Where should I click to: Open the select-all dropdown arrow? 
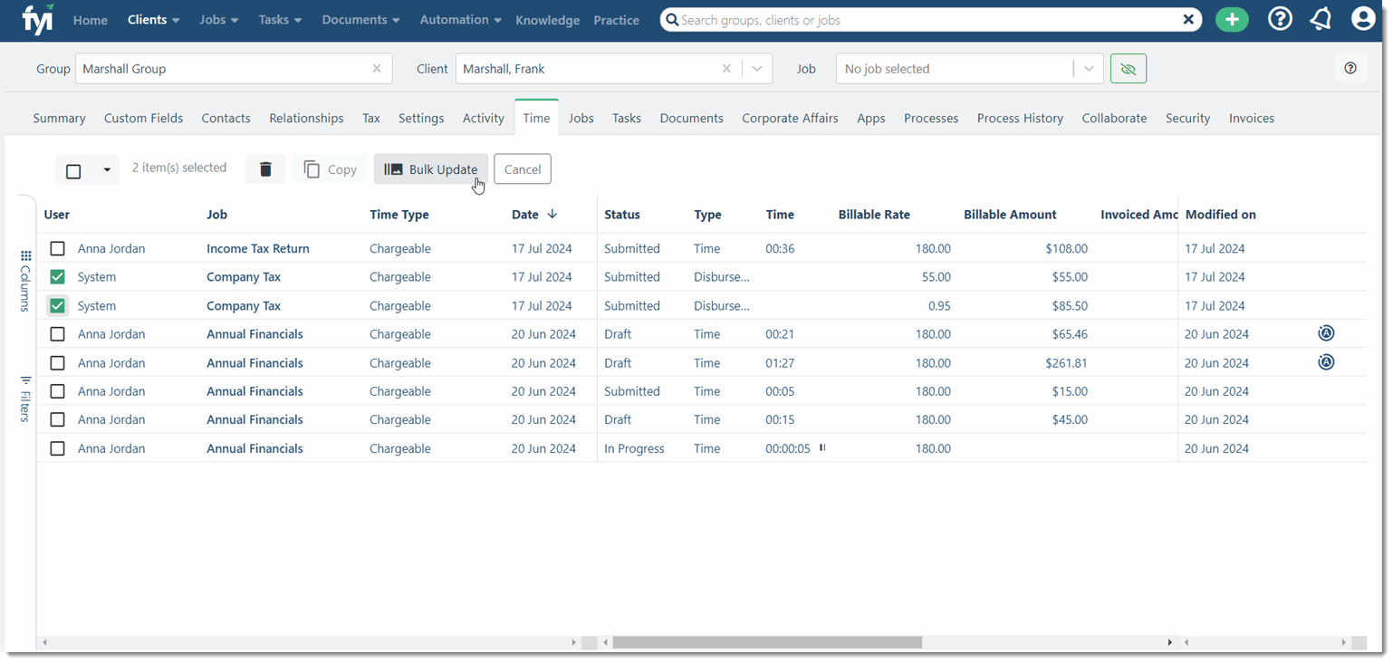(x=107, y=170)
